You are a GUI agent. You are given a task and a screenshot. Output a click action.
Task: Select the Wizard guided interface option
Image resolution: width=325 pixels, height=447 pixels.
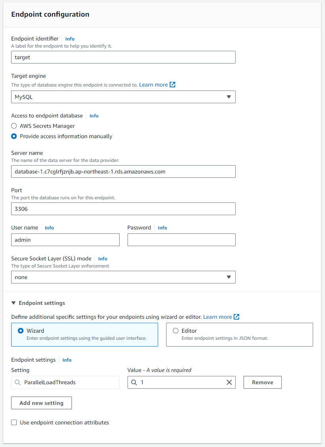pos(85,335)
